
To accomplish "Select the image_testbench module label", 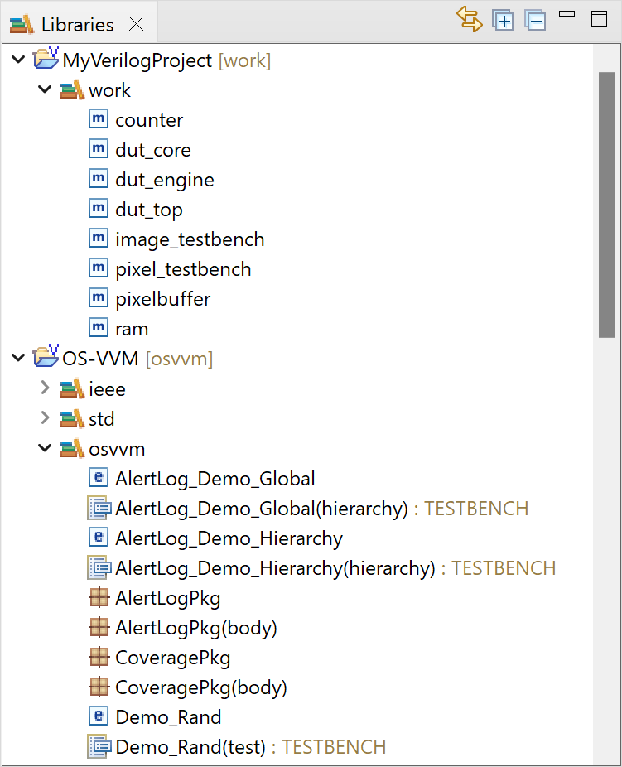I will click(190, 239).
